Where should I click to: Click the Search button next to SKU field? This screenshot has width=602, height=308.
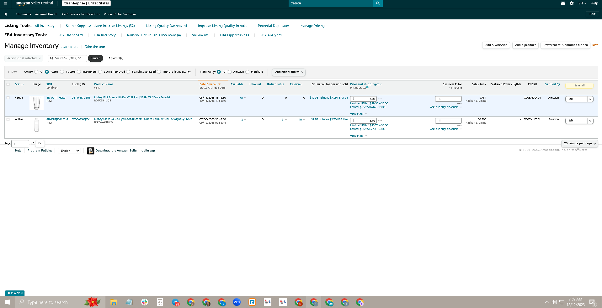[x=95, y=58]
